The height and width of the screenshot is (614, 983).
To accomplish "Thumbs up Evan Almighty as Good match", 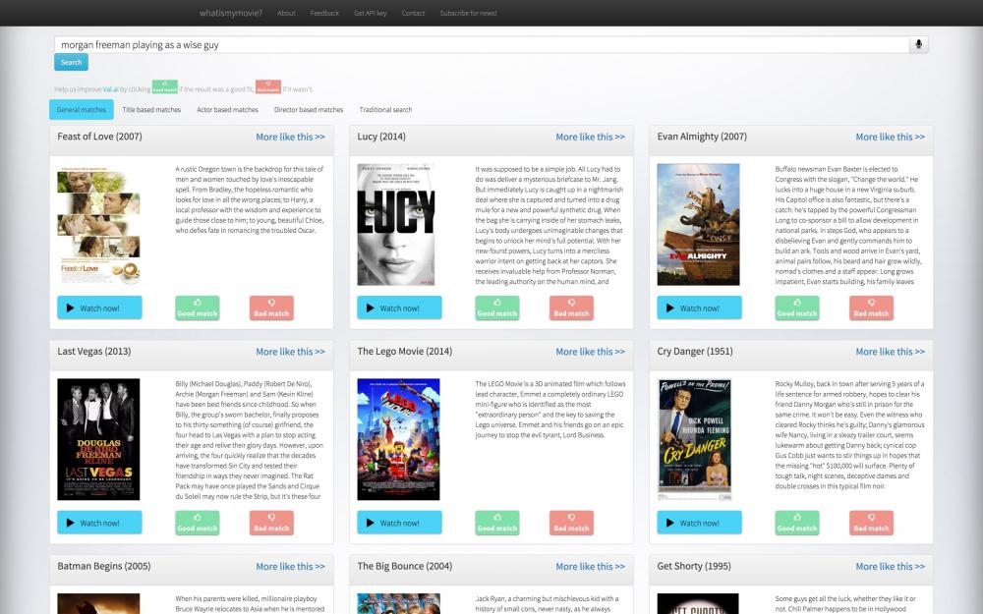I will tap(796, 308).
